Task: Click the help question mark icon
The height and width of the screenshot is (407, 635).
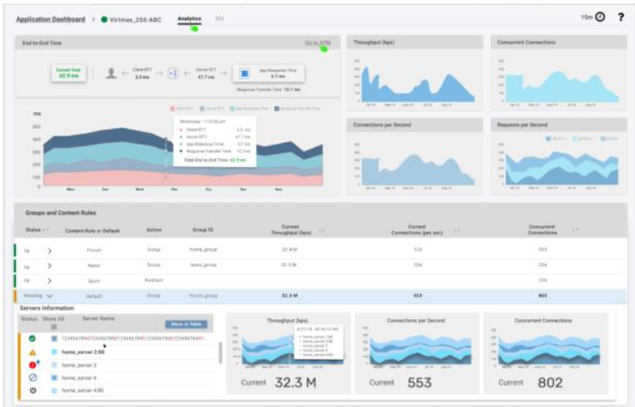Action: (620, 17)
